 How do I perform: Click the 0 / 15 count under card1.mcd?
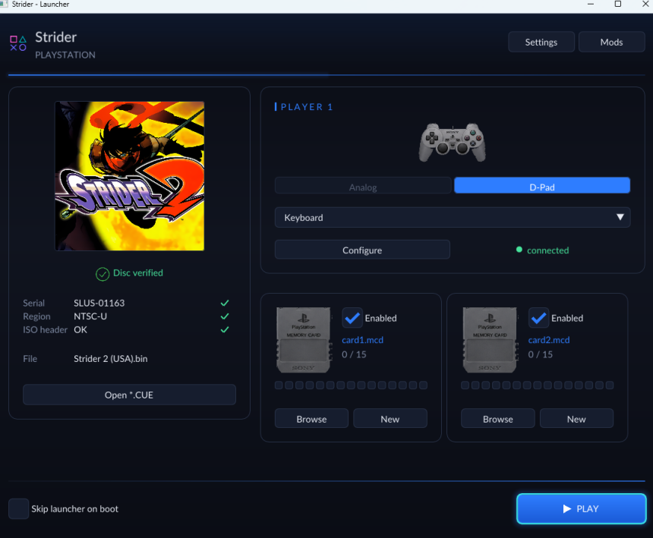354,354
